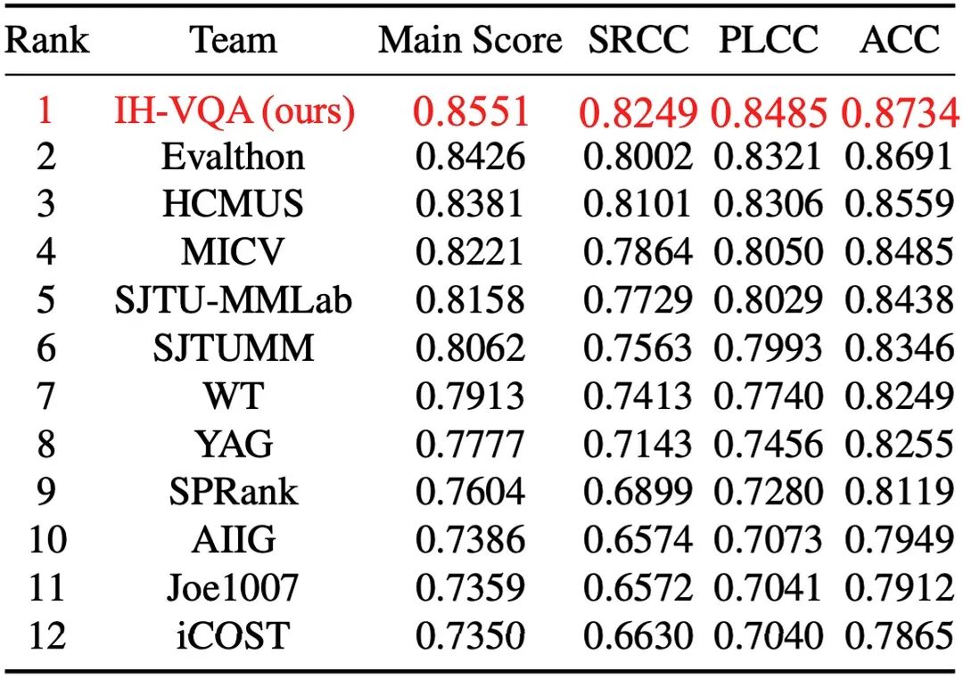This screenshot has height=679, width=963.
Task: Select the IH-VQA (ours) team name
Action: pyautogui.click(x=235, y=112)
